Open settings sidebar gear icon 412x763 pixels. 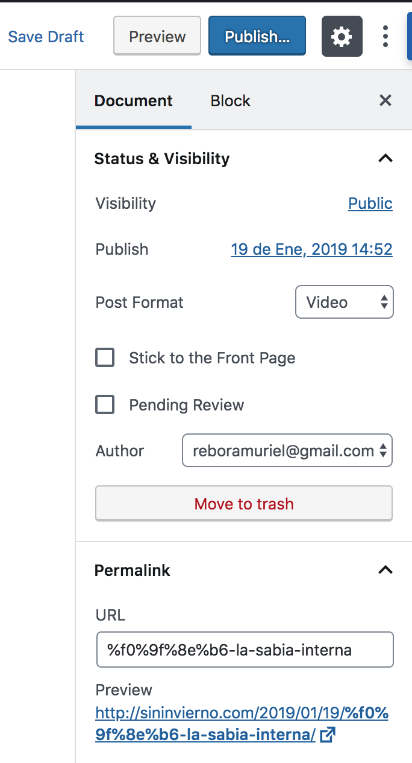[x=342, y=37]
